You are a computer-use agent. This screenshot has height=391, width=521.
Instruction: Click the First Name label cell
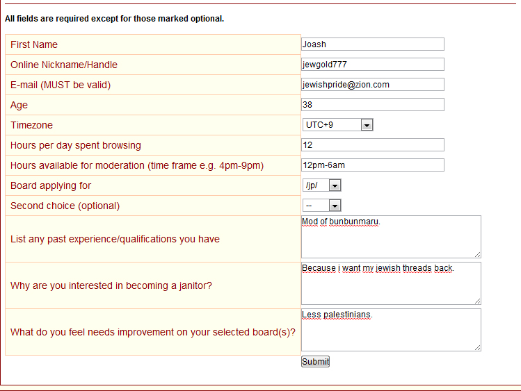153,44
